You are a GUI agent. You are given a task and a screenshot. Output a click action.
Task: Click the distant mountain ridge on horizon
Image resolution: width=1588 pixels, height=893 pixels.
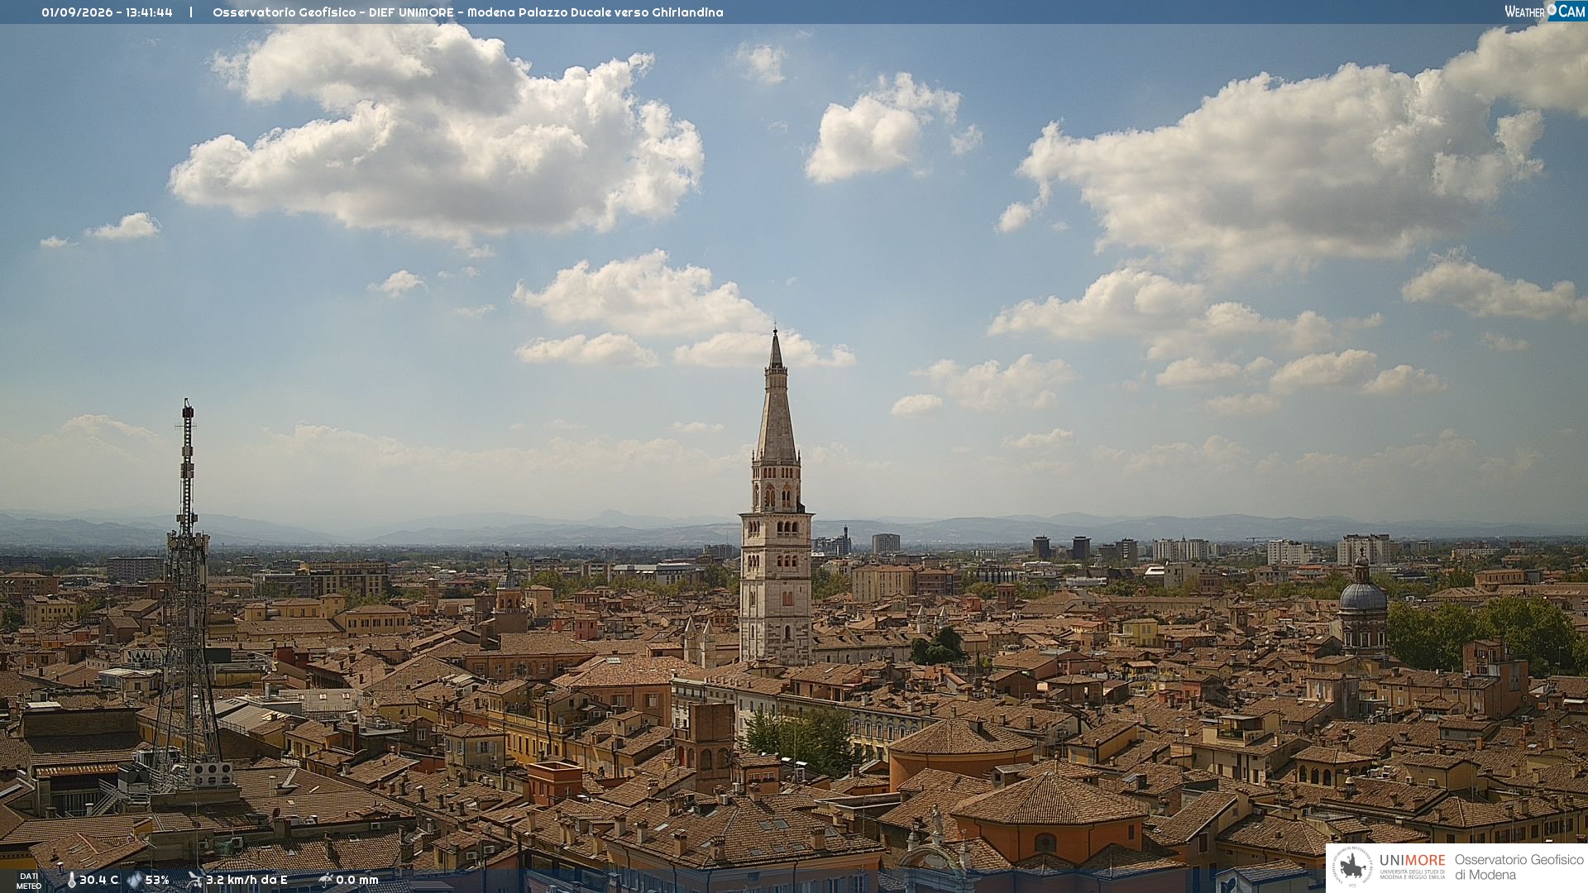click(x=794, y=529)
